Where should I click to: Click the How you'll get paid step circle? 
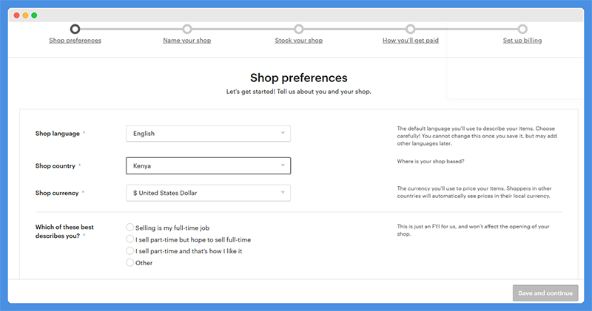click(411, 29)
